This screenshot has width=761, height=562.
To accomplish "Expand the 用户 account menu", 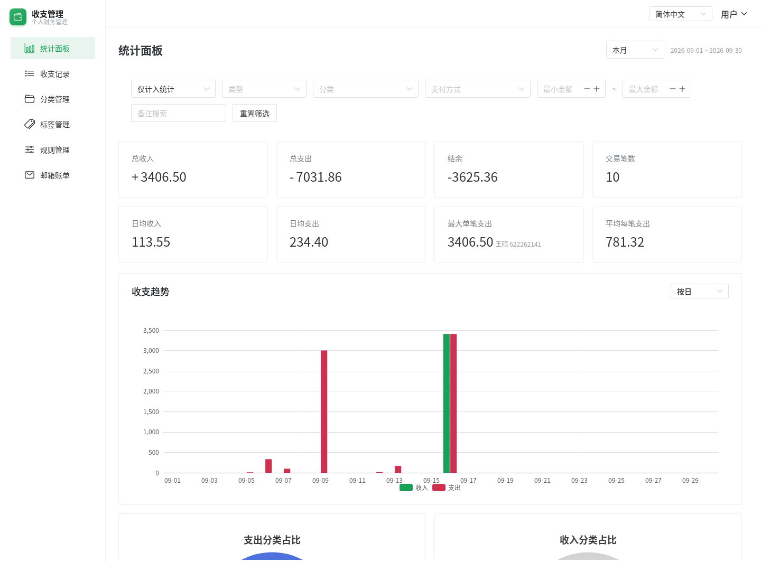I will [x=734, y=14].
